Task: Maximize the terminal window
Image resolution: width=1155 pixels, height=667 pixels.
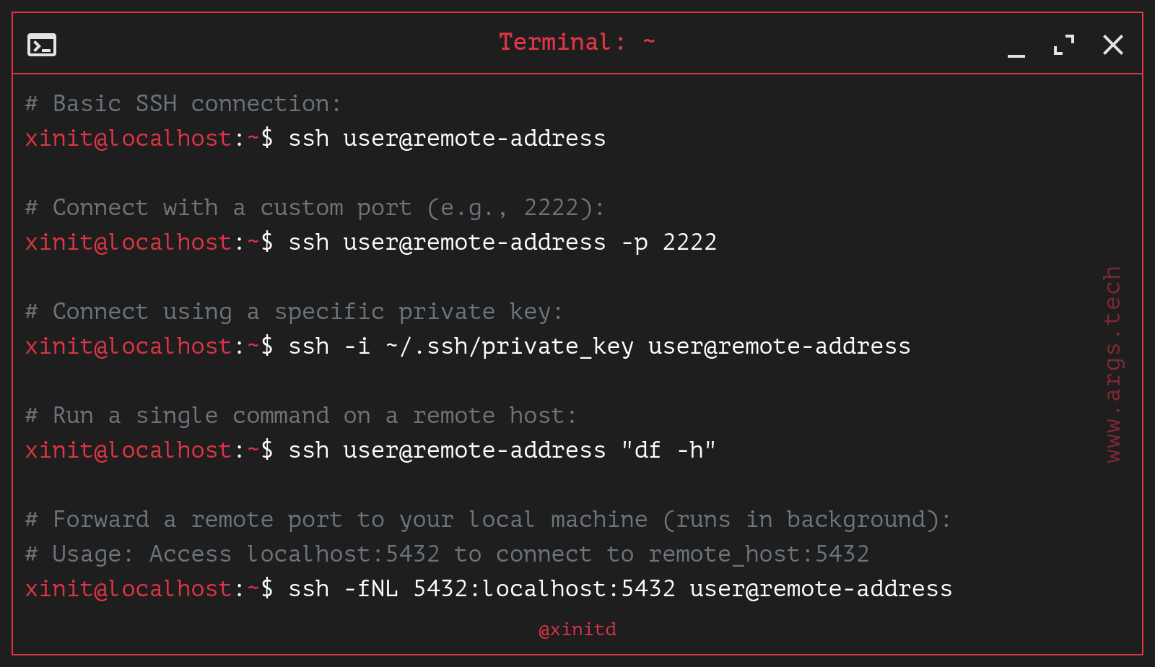Action: (1064, 45)
